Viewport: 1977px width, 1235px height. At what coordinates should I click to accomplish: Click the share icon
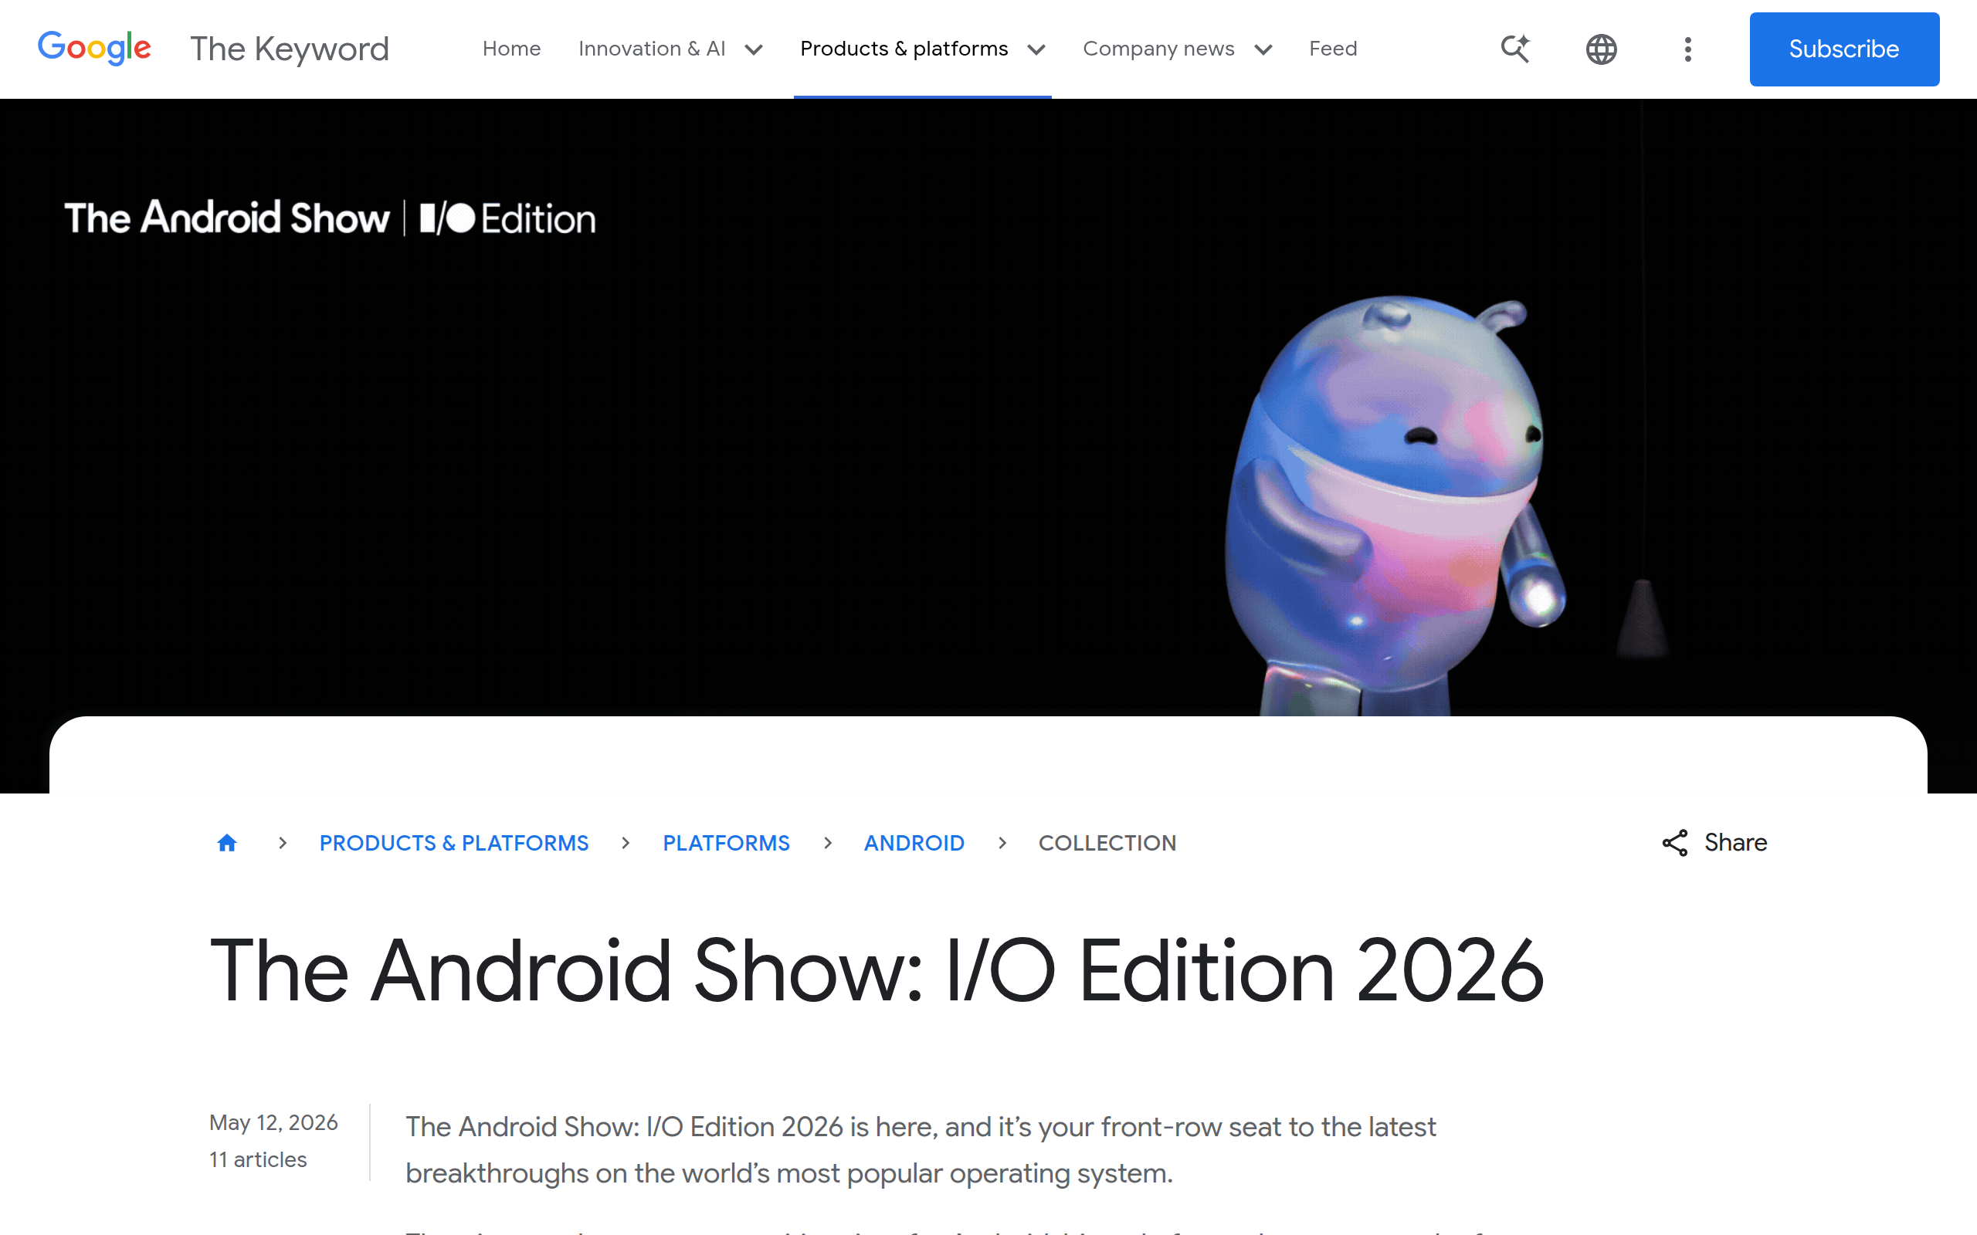pyautogui.click(x=1675, y=843)
